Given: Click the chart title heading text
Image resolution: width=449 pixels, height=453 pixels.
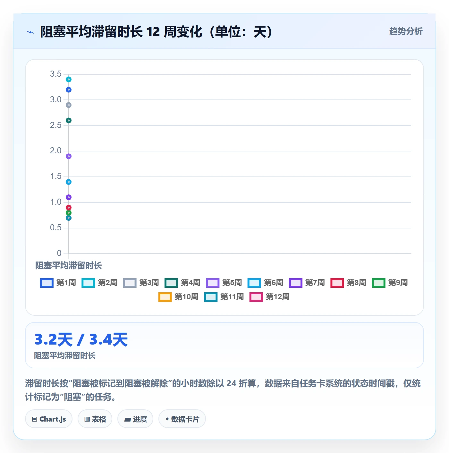Looking at the screenshot, I should point(156,32).
